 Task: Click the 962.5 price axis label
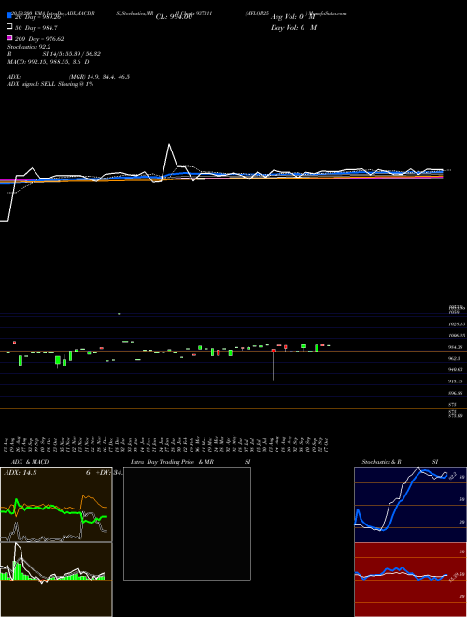click(x=455, y=358)
